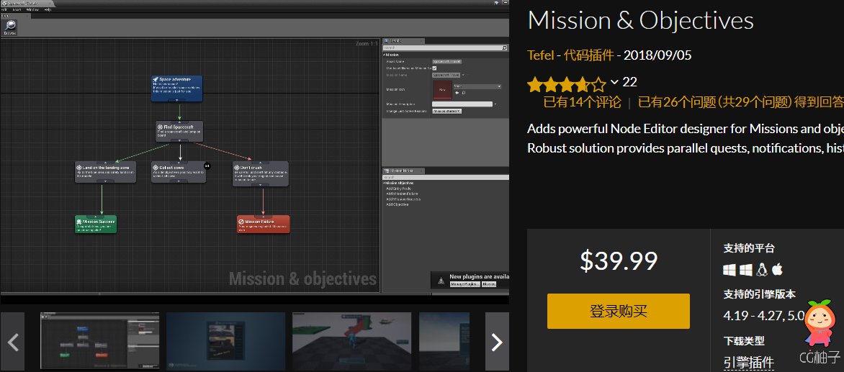The image size is (844, 372).
Task: Open the Tefel seller link
Action: pyautogui.click(x=541, y=55)
